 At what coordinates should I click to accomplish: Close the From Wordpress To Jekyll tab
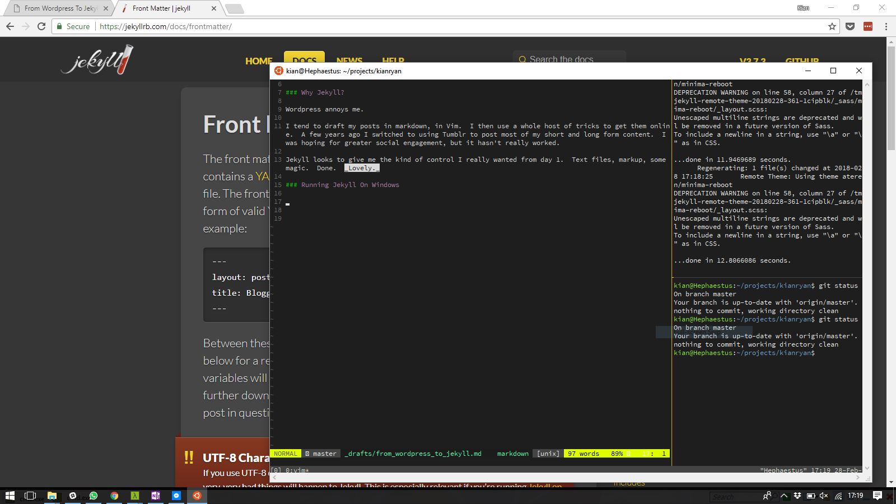(x=105, y=8)
